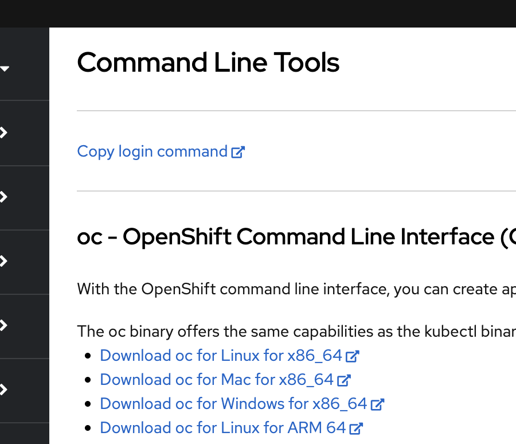Image resolution: width=516 pixels, height=444 pixels.
Task: Click external-link icon beside Copy login command
Action: (238, 152)
